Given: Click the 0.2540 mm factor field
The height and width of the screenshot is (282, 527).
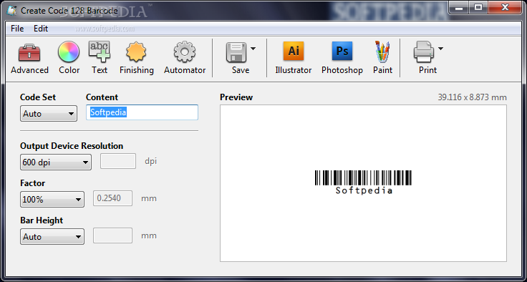Looking at the screenshot, I should coord(113,198).
